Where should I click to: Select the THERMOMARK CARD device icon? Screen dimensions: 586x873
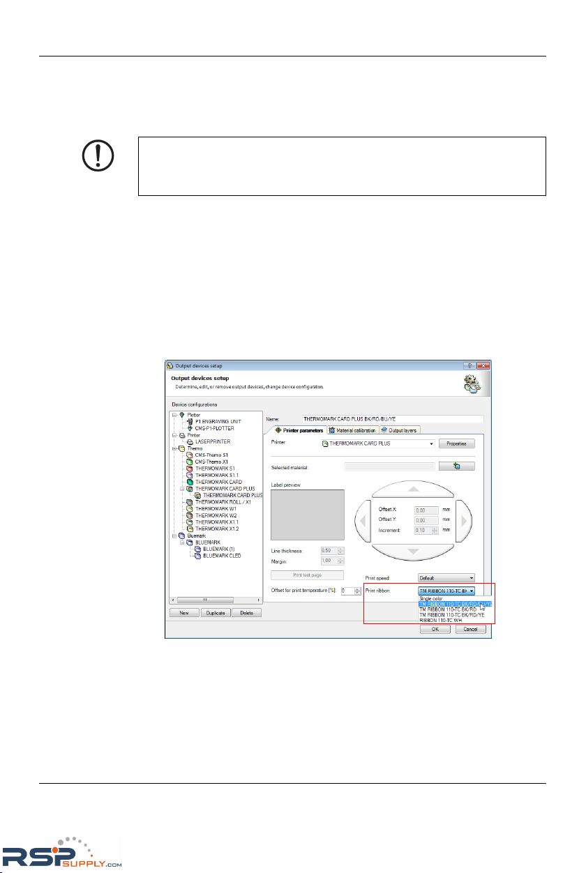pos(190,482)
